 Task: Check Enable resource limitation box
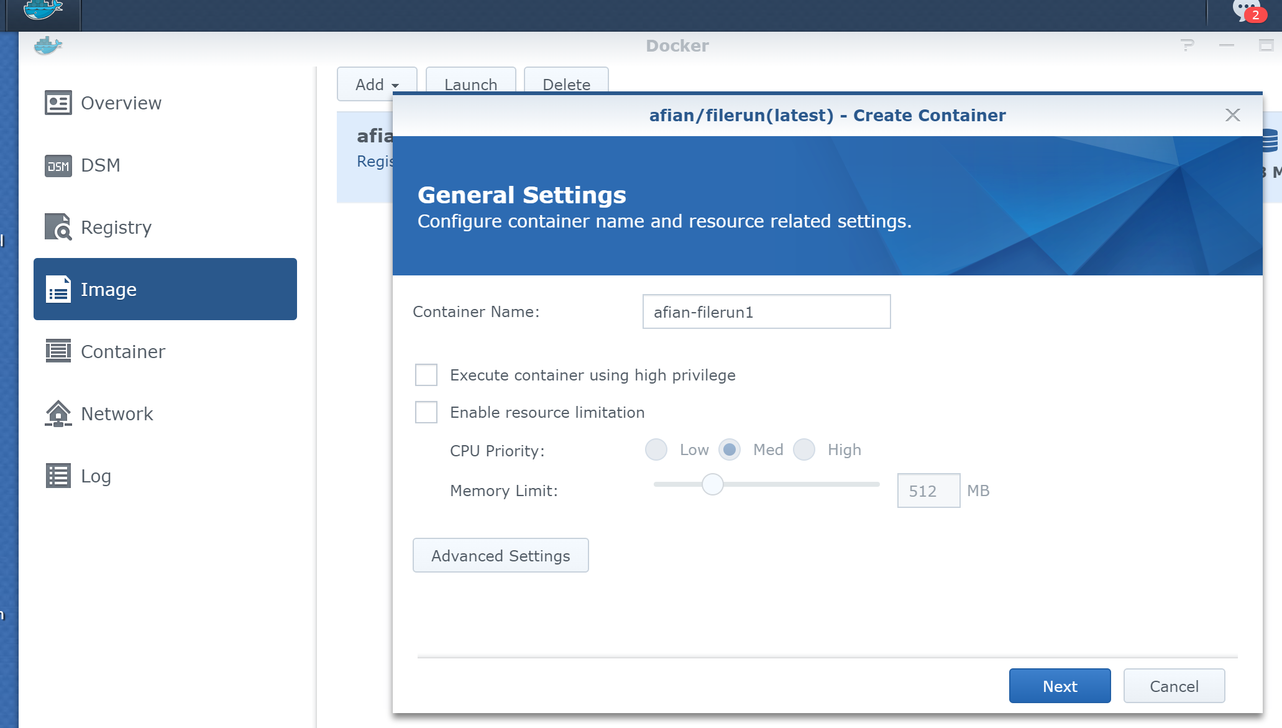[426, 412]
